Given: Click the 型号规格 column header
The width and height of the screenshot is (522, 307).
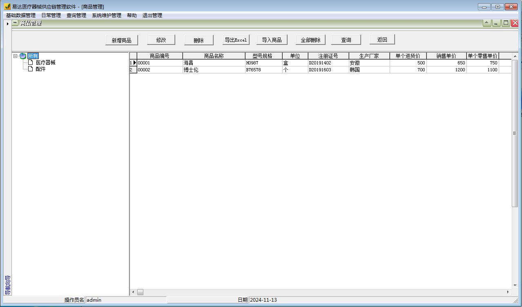Looking at the screenshot, I should [264, 56].
